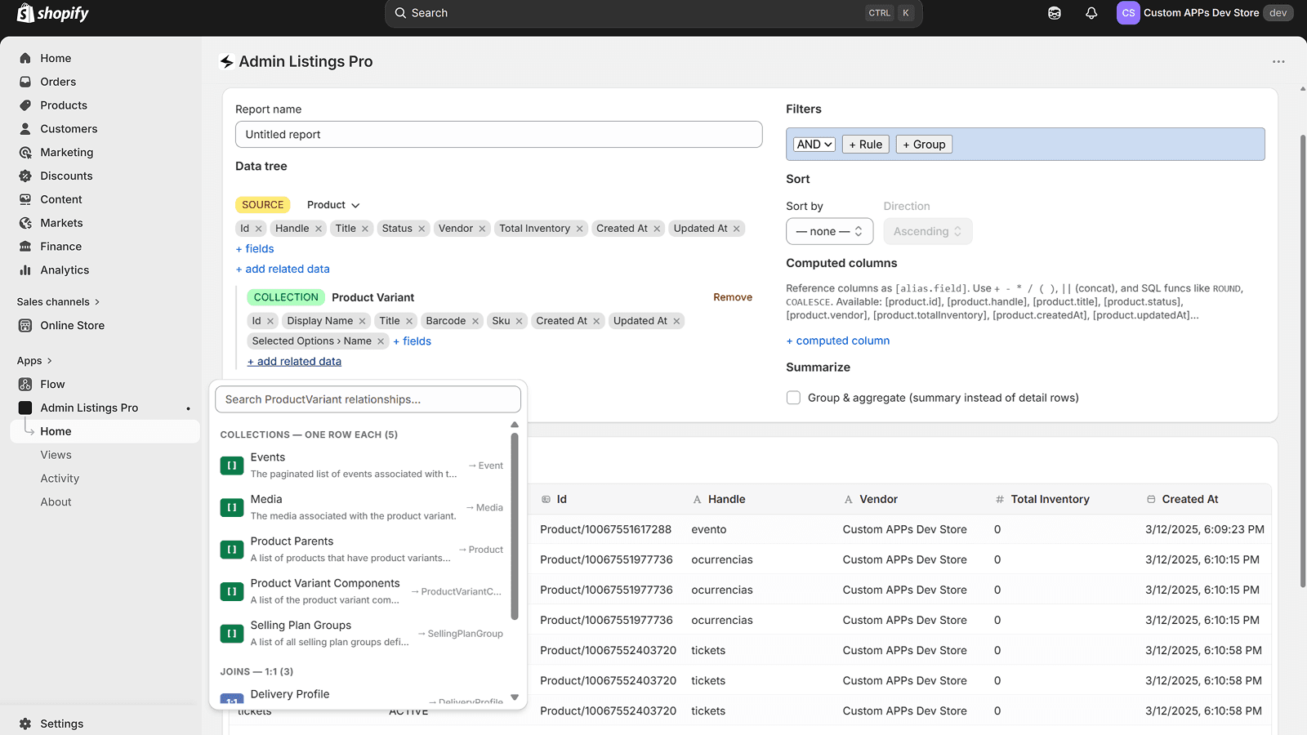Sort by Vendor column header
The image size is (1307, 735).
(x=878, y=499)
